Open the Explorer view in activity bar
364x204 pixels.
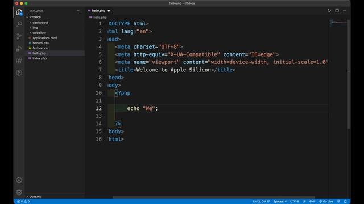tap(19, 12)
